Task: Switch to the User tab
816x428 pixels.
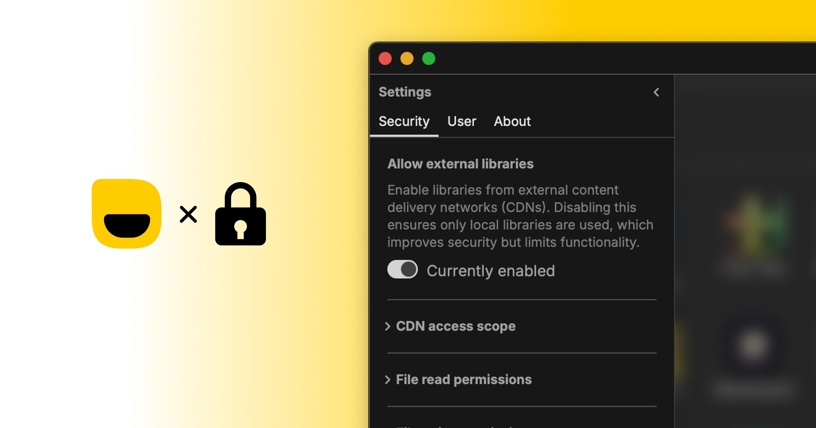Action: click(462, 122)
